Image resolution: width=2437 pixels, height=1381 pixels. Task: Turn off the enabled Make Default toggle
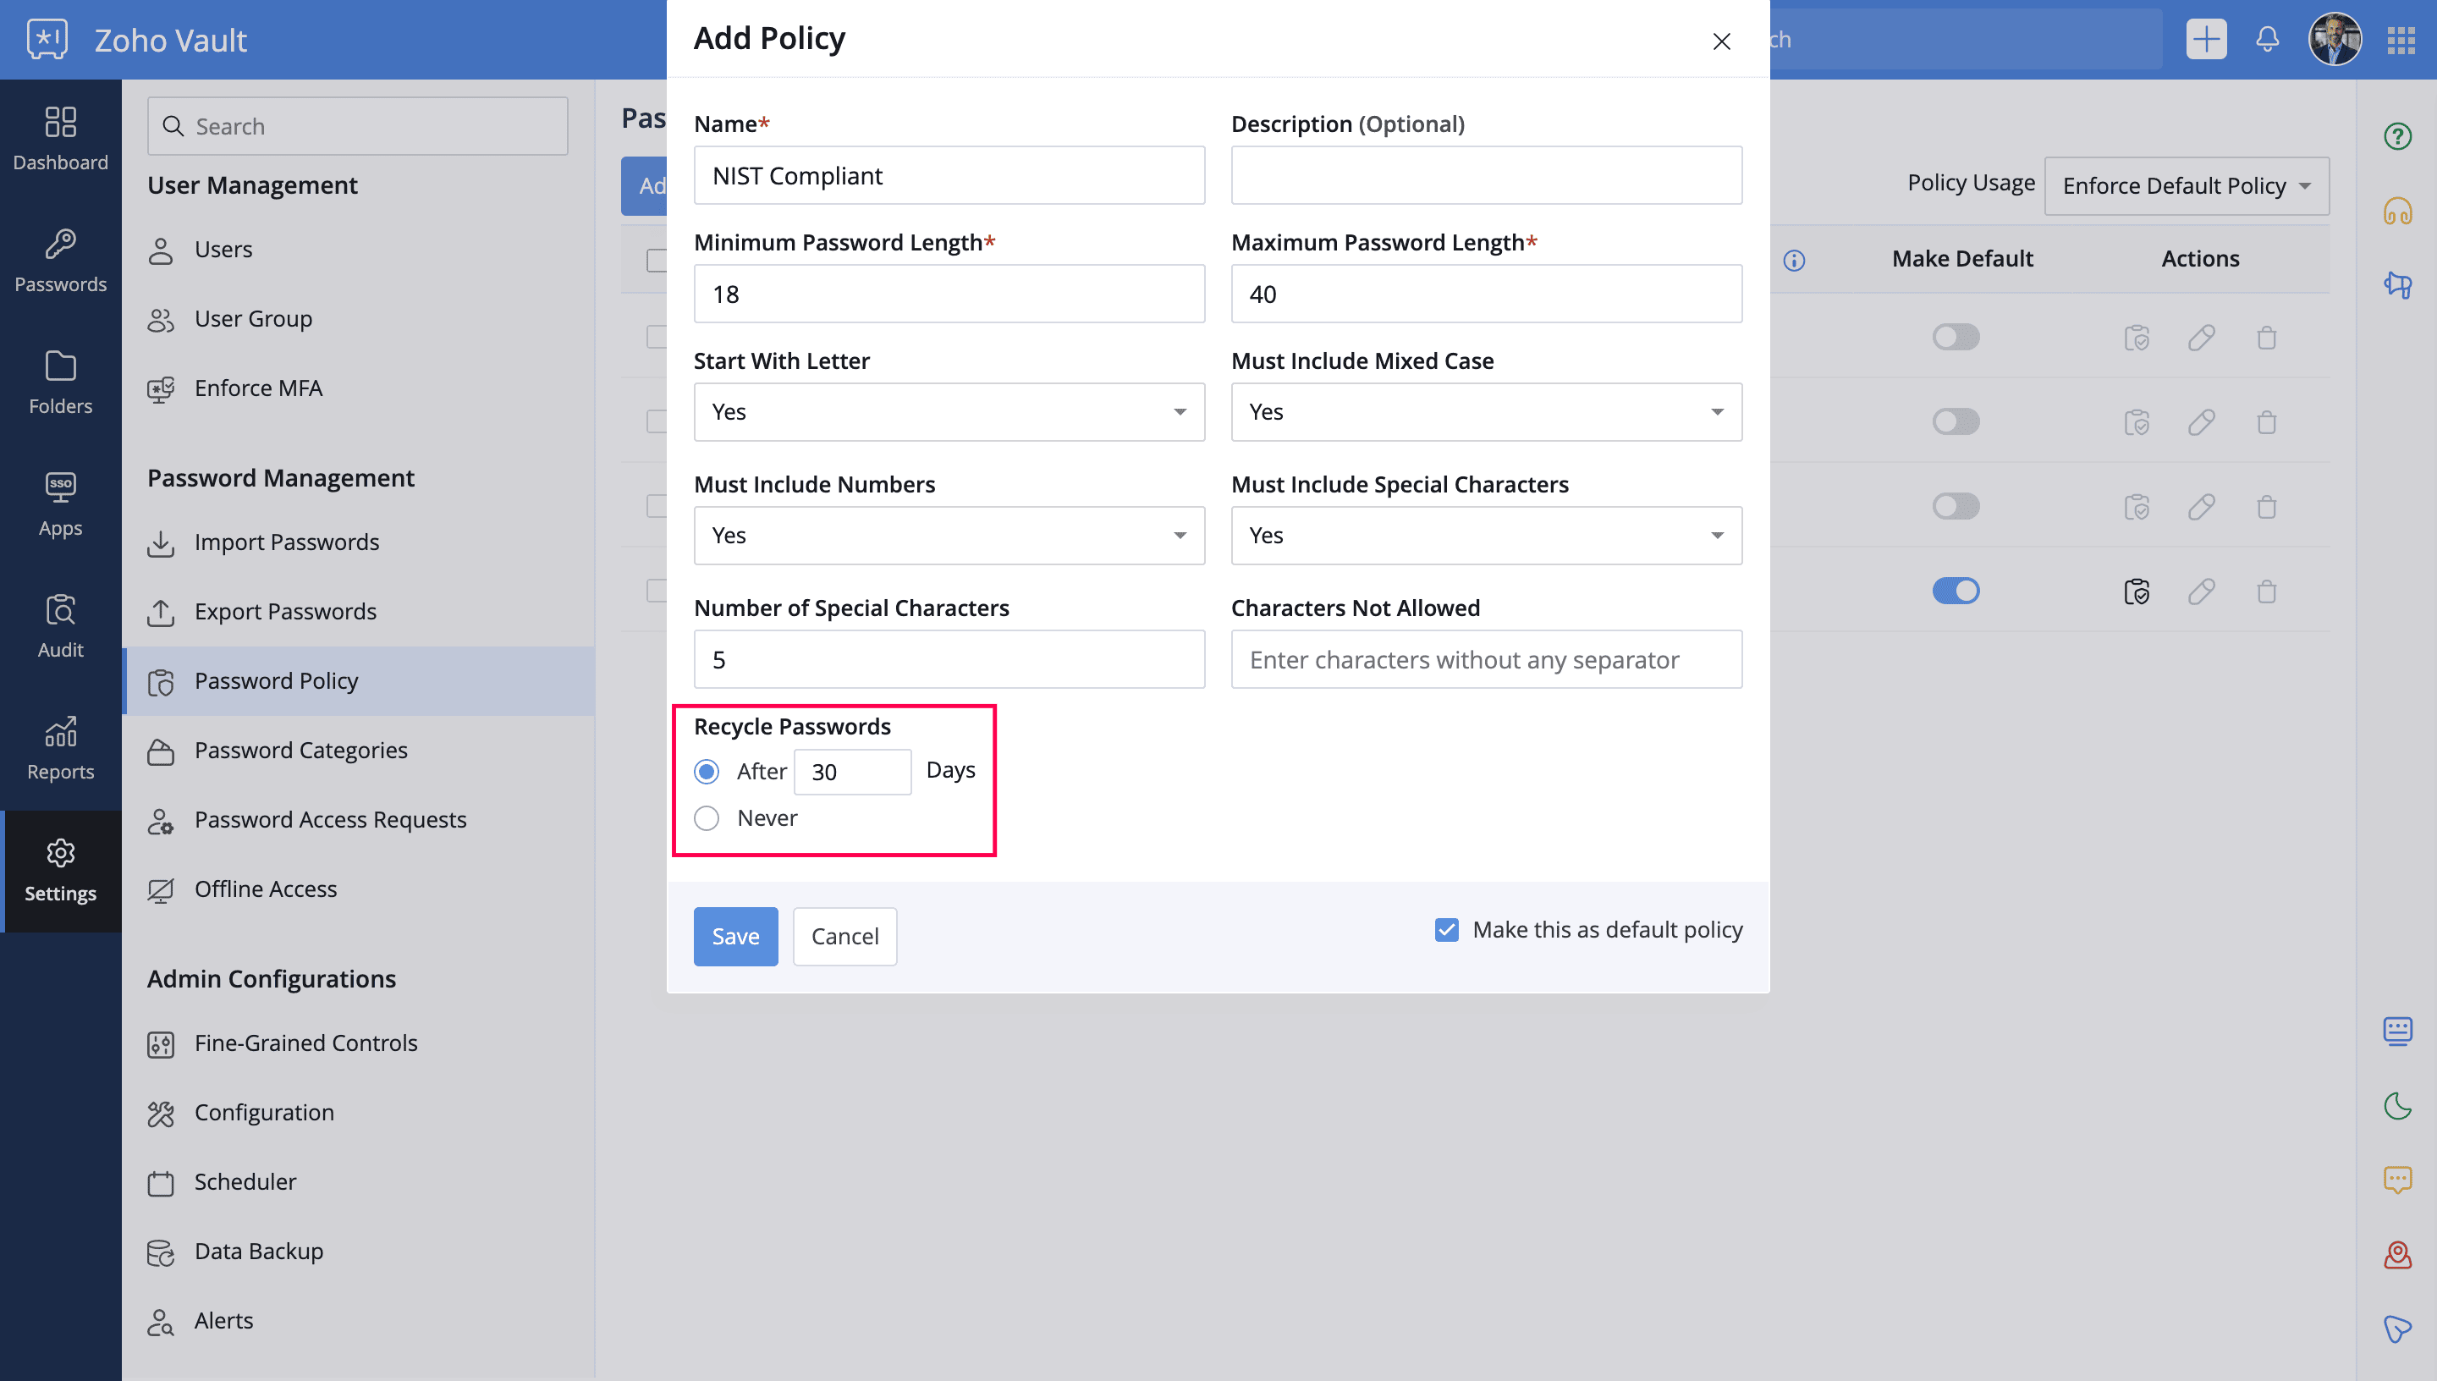1956,591
